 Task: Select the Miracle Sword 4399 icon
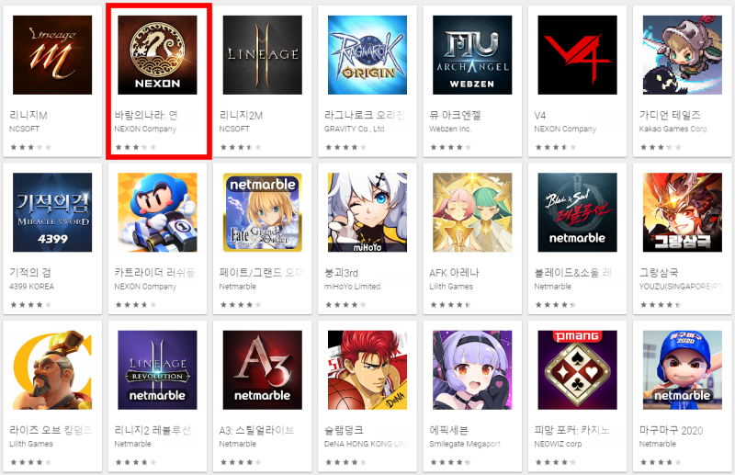click(52, 212)
